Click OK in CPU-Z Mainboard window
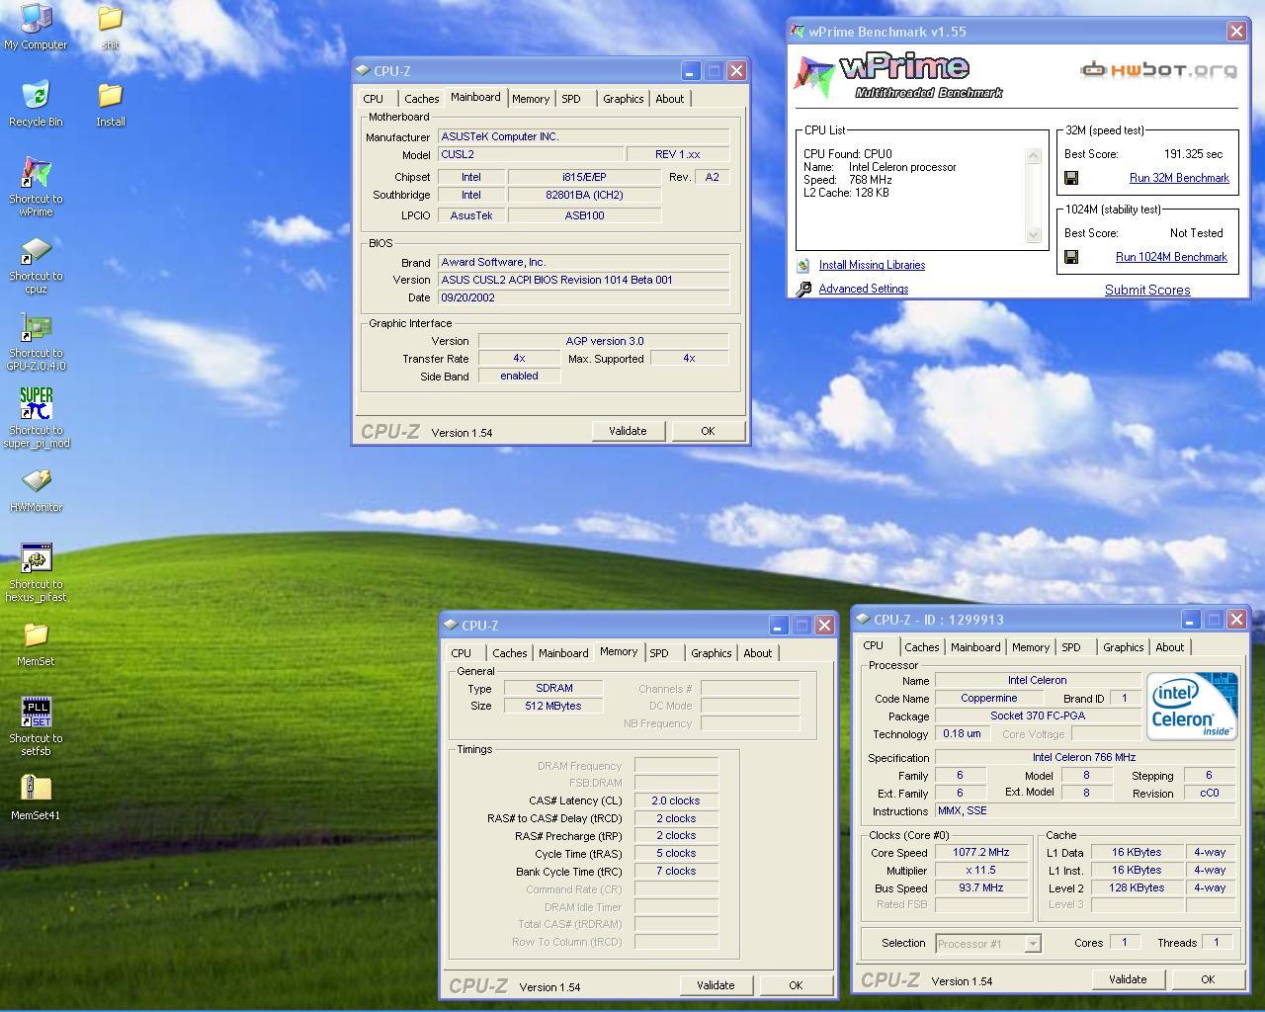This screenshot has width=1265, height=1012. click(708, 431)
